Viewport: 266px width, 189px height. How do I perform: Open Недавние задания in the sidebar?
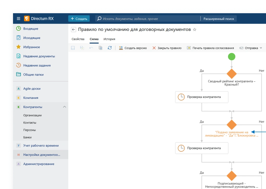(x=37, y=65)
